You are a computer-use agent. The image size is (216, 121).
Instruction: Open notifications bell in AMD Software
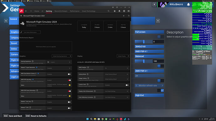pos(119,11)
